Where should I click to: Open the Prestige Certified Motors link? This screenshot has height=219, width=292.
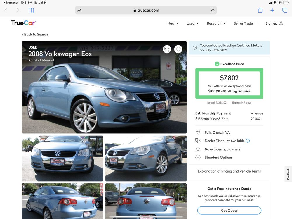(x=242, y=46)
